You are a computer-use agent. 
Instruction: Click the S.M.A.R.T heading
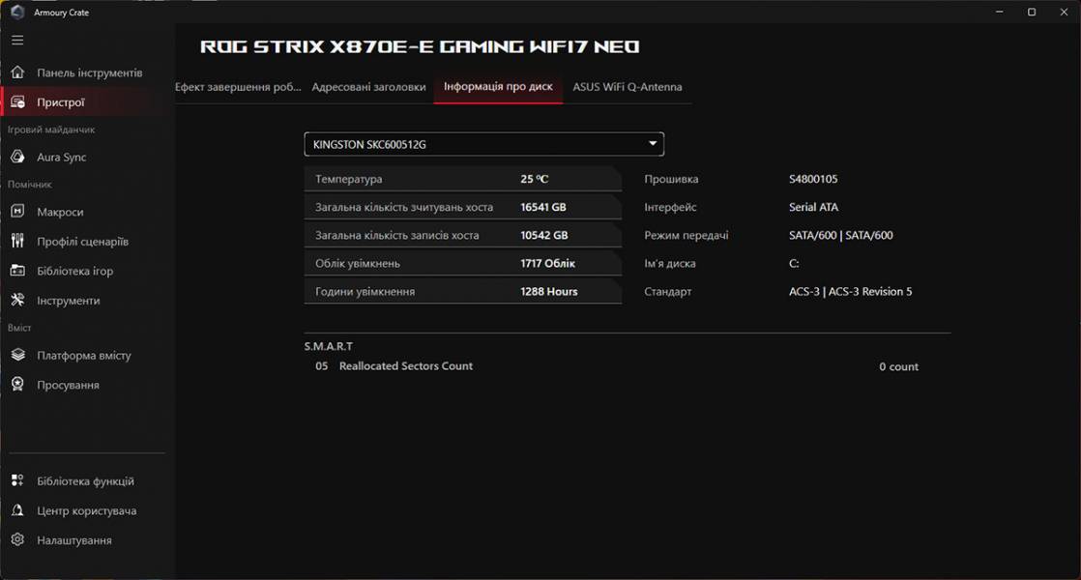click(x=328, y=346)
